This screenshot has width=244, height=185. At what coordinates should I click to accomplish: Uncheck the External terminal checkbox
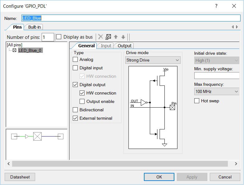(x=75, y=118)
